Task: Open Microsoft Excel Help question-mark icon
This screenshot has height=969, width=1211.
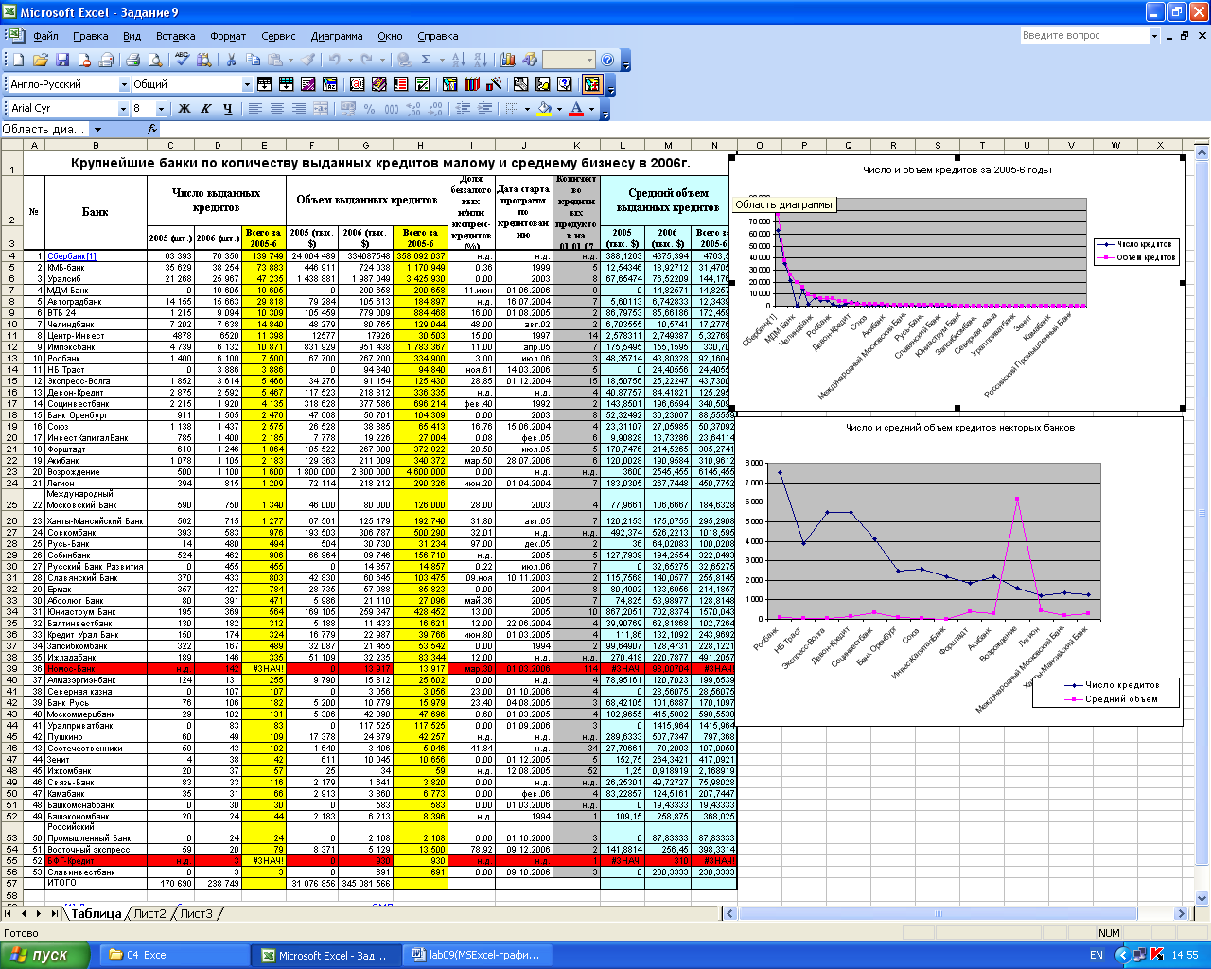Action: (x=607, y=60)
